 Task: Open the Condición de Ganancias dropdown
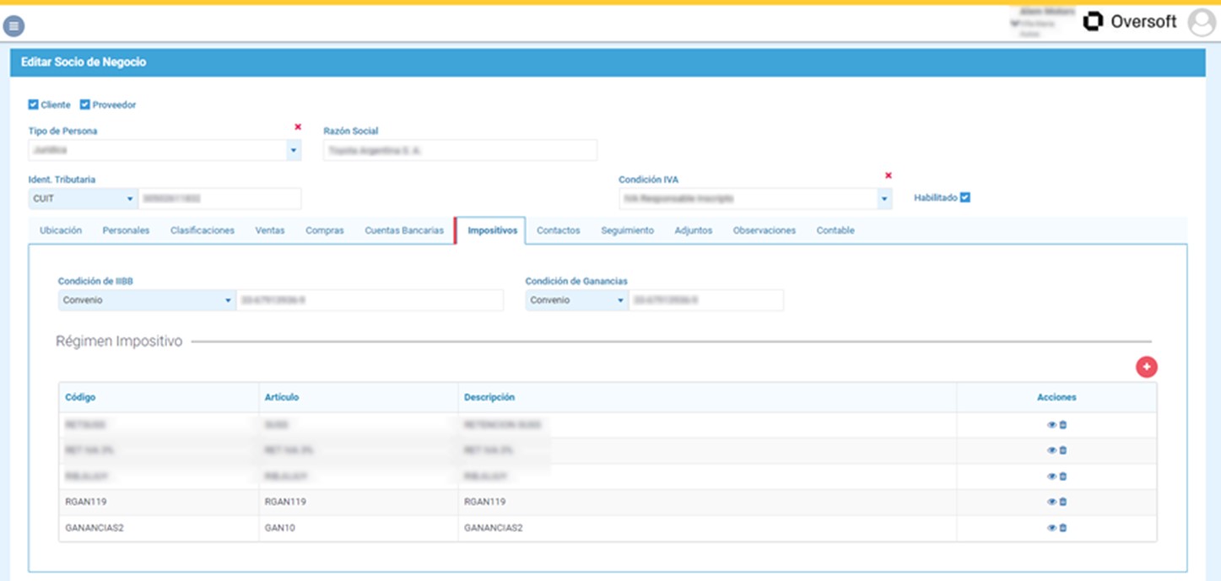[577, 300]
